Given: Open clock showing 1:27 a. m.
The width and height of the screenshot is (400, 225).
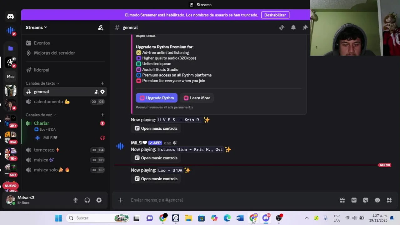Looking at the screenshot, I should click(379, 218).
